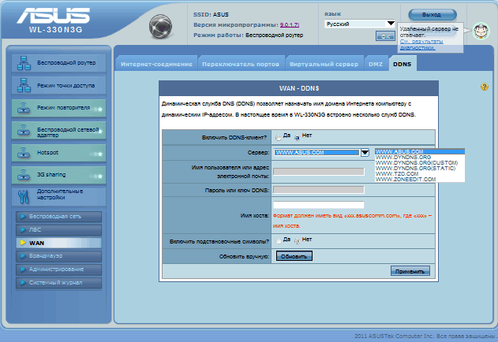Select Режим повторителя mode
This screenshot has height=342, width=498.
pyautogui.click(x=58, y=108)
